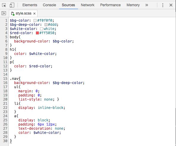Open the DevTools three-dot customize menu
The height and width of the screenshot is (146, 176).
point(163,5)
